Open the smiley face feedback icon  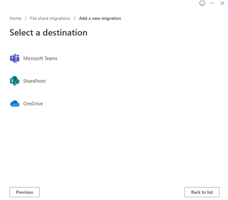pos(202,3)
